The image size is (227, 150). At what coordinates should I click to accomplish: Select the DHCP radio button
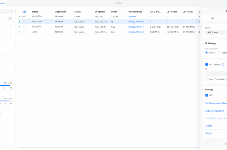(x=207, y=53)
